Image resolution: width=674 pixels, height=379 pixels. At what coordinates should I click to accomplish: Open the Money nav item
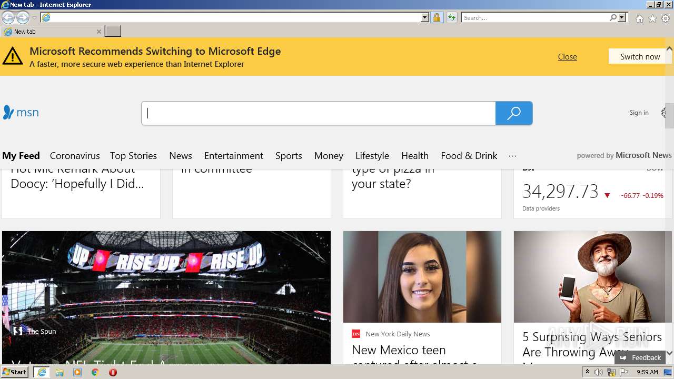[329, 156]
